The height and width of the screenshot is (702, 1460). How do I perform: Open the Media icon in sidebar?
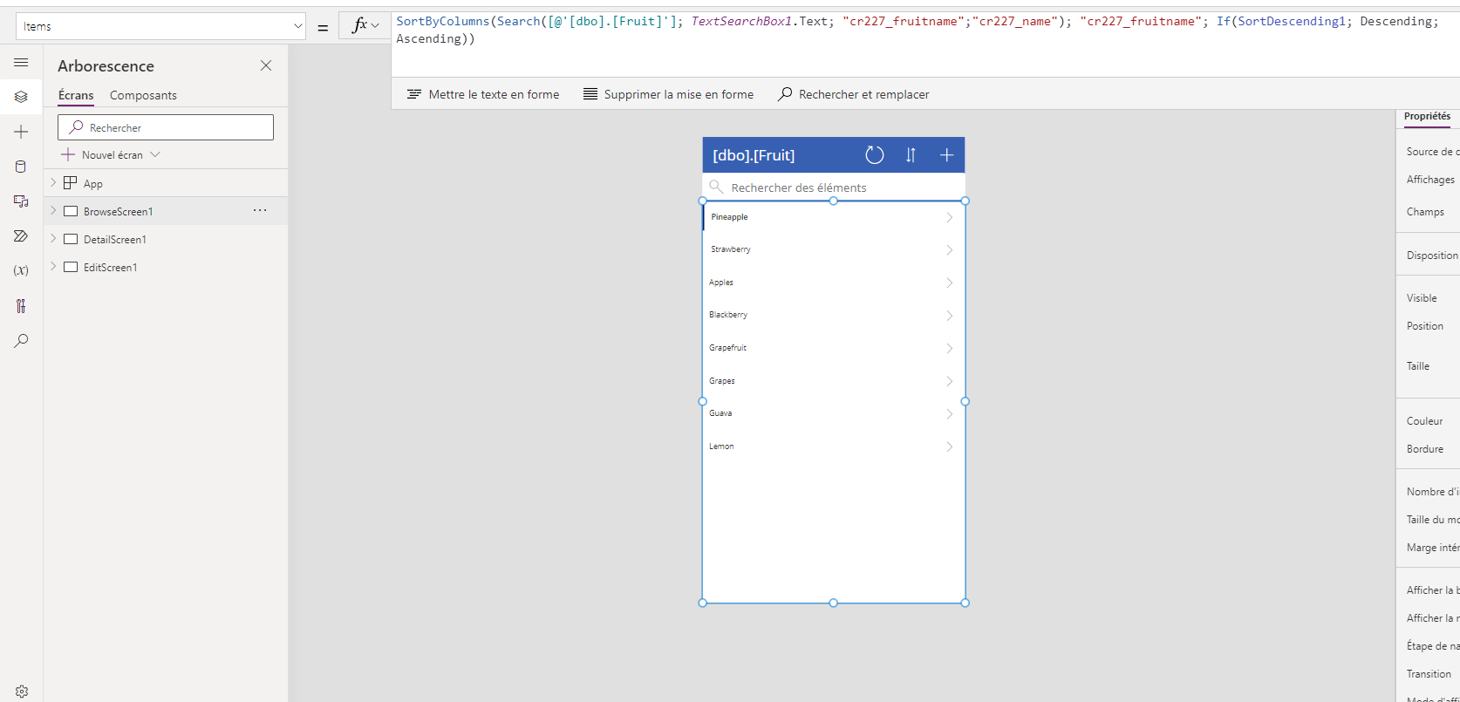point(21,201)
